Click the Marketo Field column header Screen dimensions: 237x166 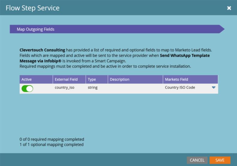click(x=190, y=80)
